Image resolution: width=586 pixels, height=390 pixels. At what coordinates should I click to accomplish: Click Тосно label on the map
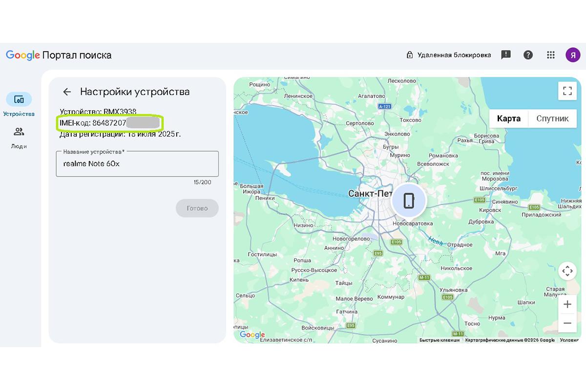[x=472, y=324]
